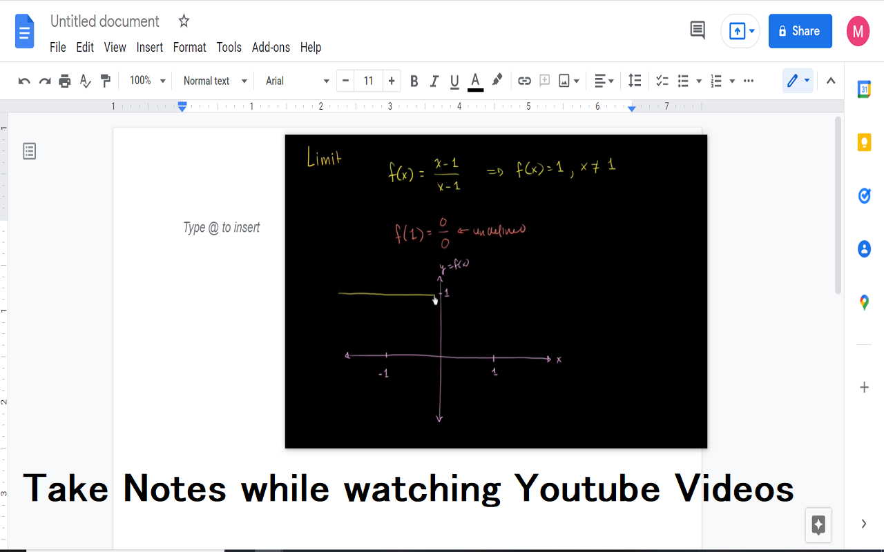Image resolution: width=884 pixels, height=552 pixels.
Task: Increase font size with plus button
Action: 392,81
